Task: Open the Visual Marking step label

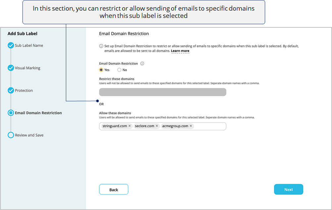Action: (27, 68)
